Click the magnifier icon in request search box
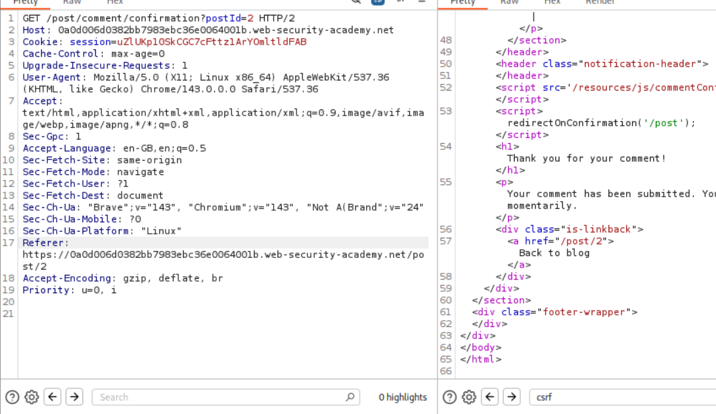Viewport: 716px width, 414px height. pyautogui.click(x=350, y=397)
